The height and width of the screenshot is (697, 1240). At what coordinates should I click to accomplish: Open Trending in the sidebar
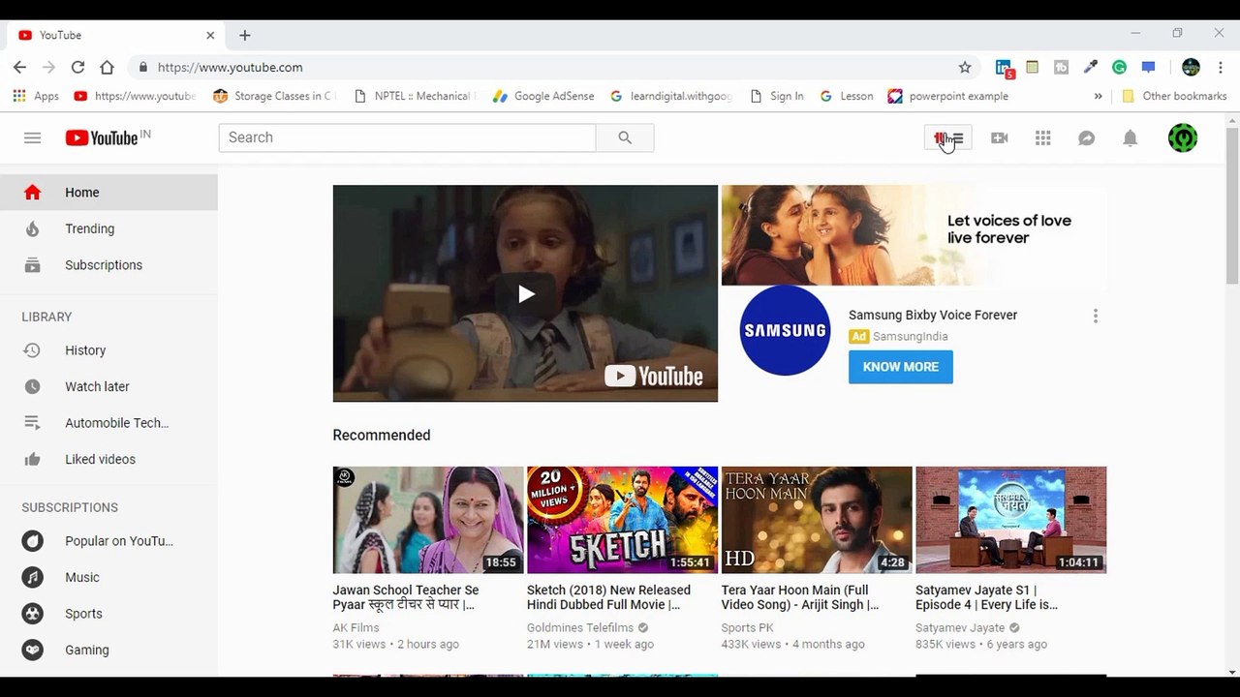pos(108,228)
